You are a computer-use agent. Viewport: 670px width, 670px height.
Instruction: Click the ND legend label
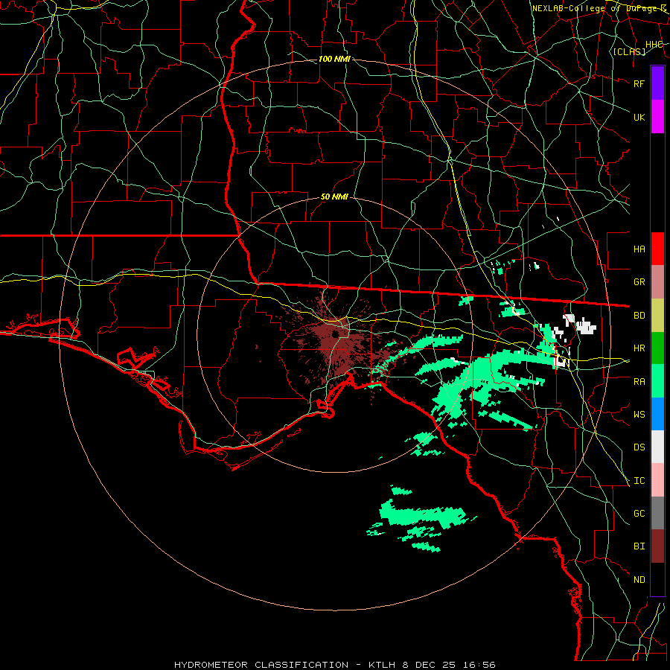tap(639, 579)
